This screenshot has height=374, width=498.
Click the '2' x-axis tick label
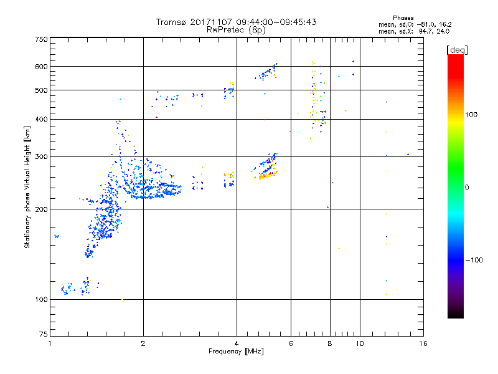[143, 343]
